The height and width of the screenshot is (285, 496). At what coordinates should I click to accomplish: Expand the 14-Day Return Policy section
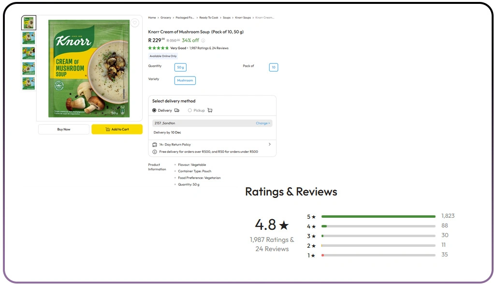click(270, 144)
